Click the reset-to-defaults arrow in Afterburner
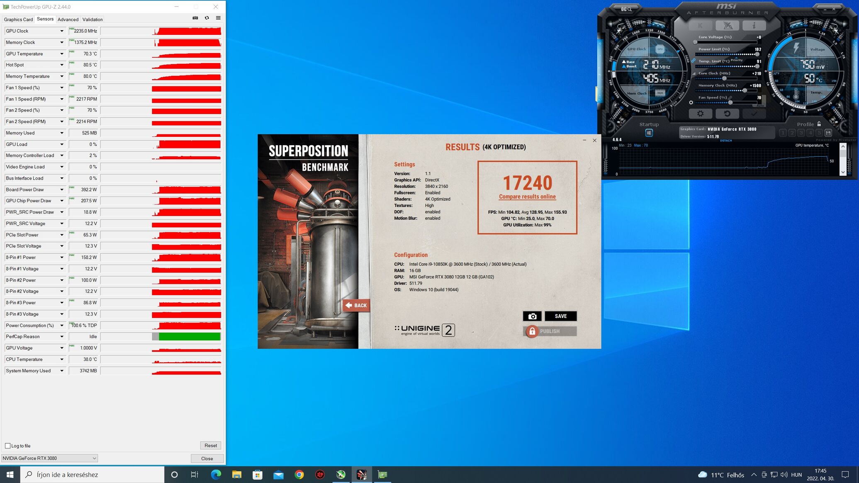Viewport: 859px width, 483px height. point(727,114)
